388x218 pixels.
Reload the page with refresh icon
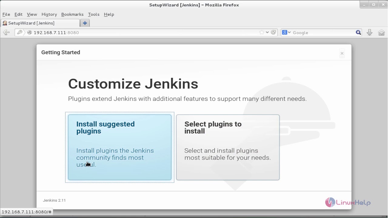(273, 32)
